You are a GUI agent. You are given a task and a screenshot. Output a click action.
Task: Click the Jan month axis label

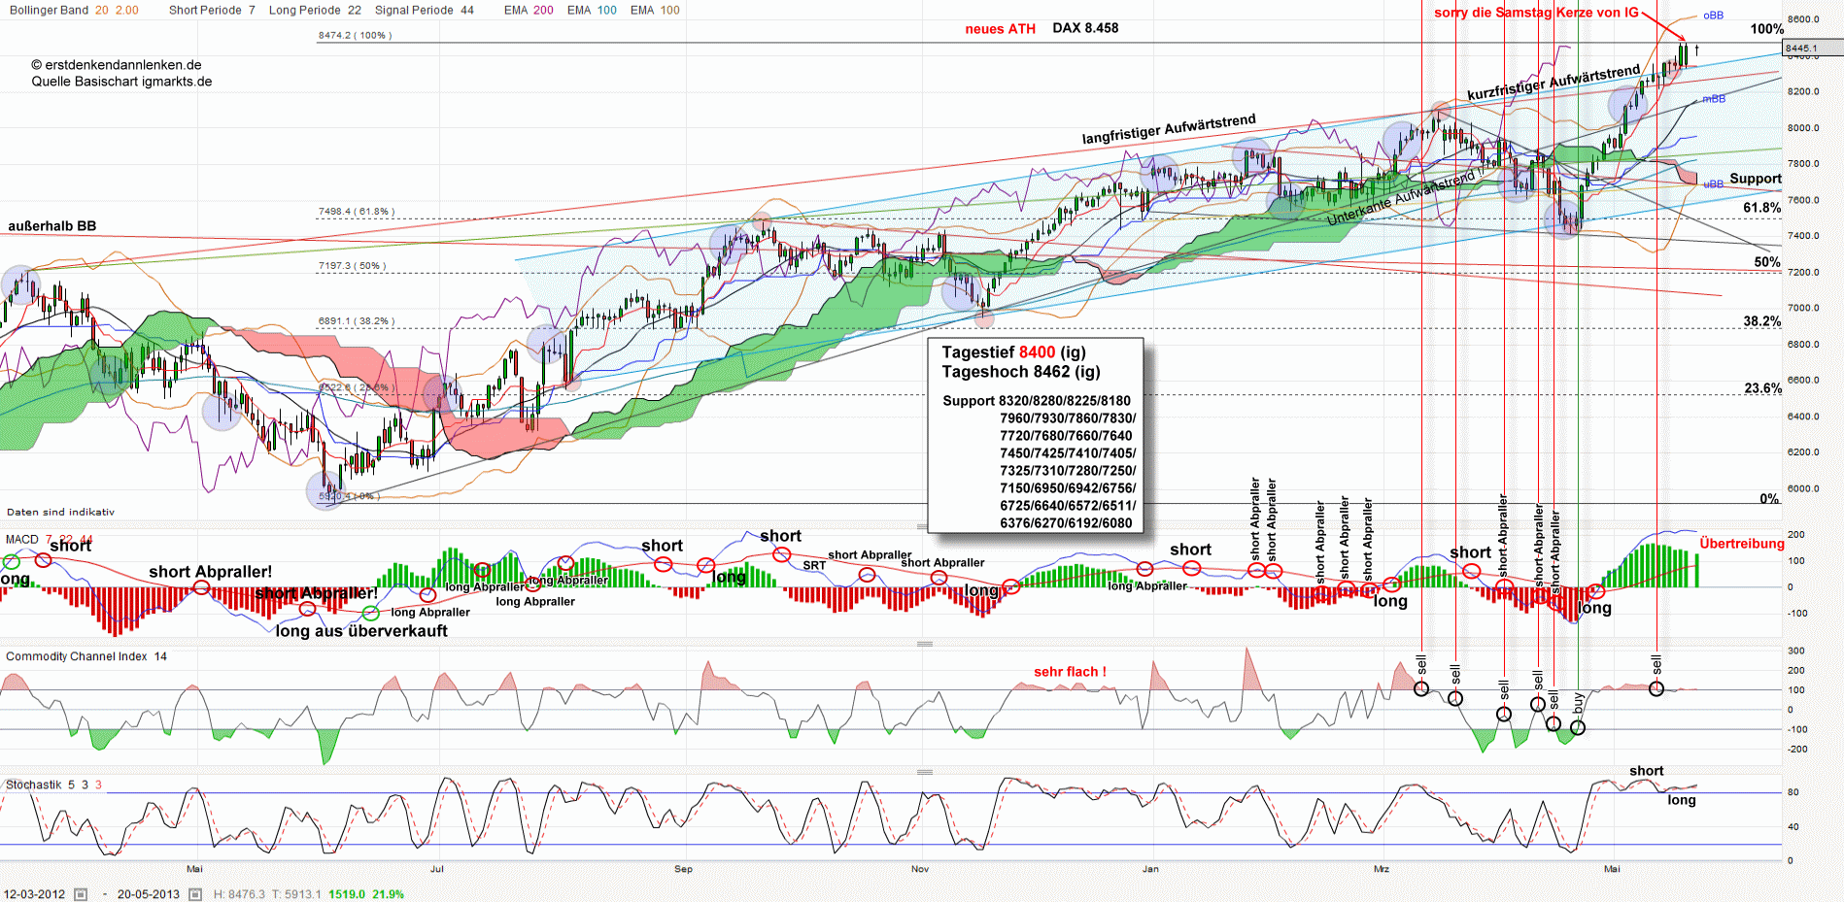click(1150, 869)
